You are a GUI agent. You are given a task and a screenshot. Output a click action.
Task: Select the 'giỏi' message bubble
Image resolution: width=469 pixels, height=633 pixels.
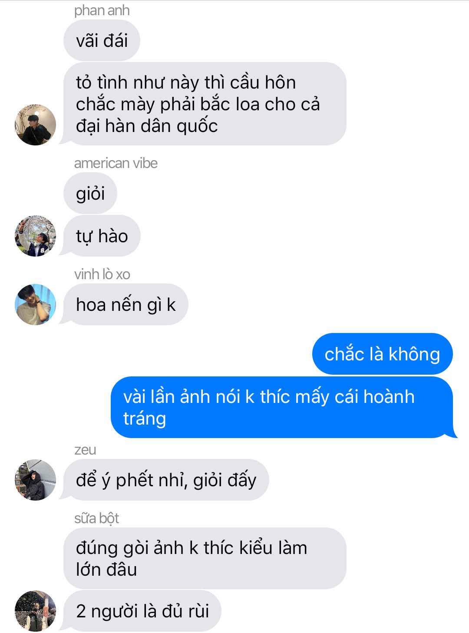pos(90,193)
